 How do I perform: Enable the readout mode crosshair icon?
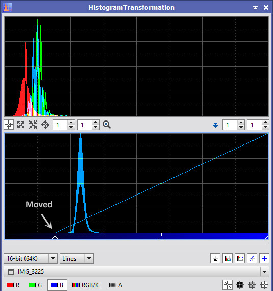pyautogui.click(x=9, y=125)
